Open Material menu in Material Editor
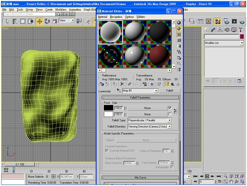The image size is (247, 186). tap(103, 17)
